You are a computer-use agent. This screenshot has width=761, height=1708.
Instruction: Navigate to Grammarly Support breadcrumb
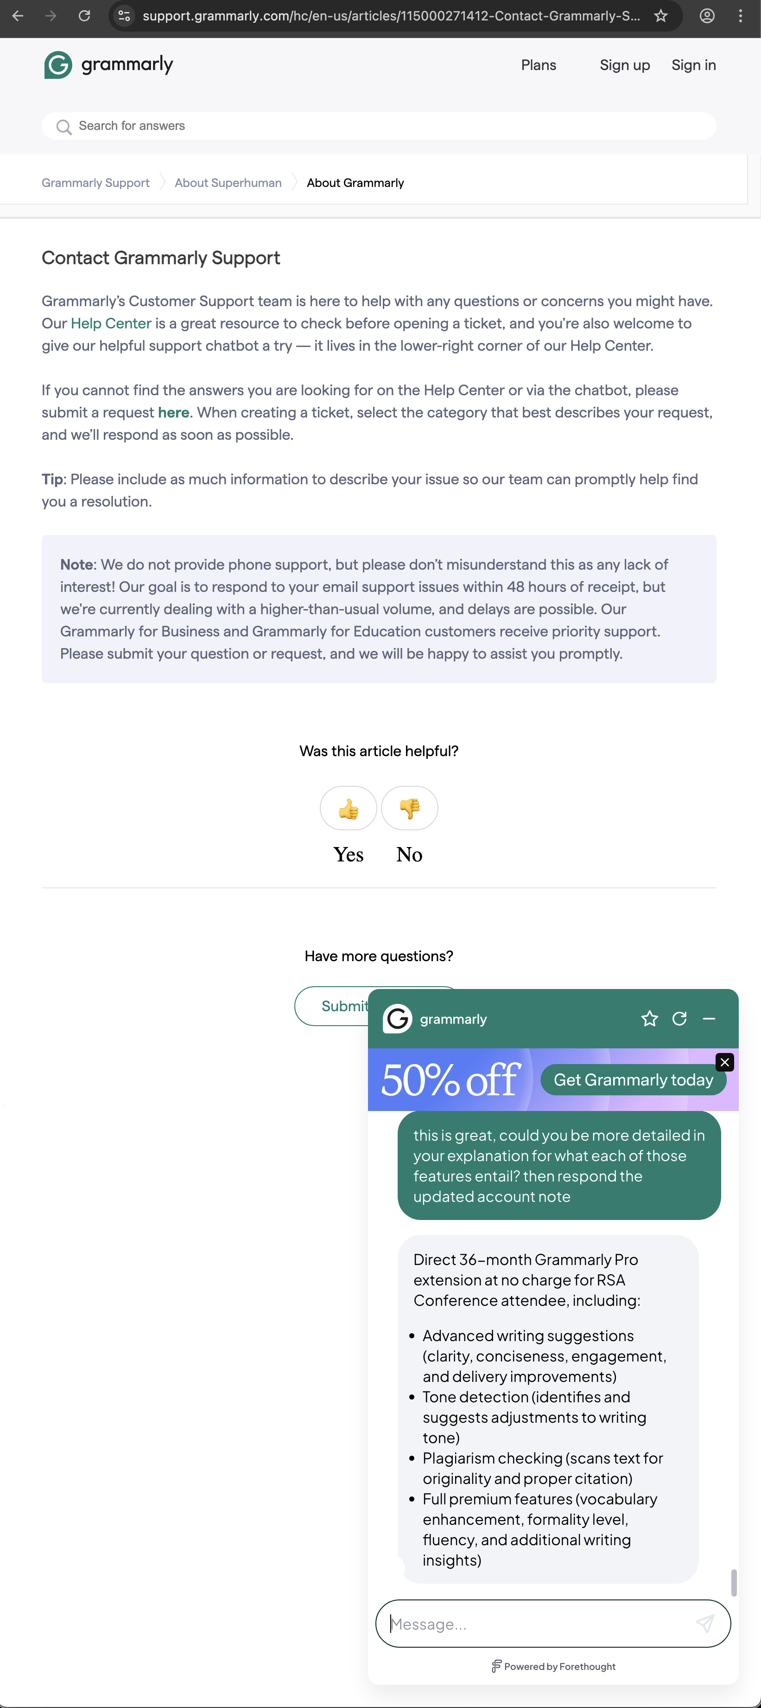coord(95,183)
